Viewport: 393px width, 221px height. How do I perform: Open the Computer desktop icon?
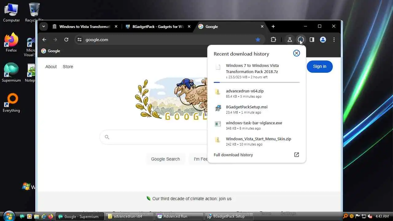[11, 13]
